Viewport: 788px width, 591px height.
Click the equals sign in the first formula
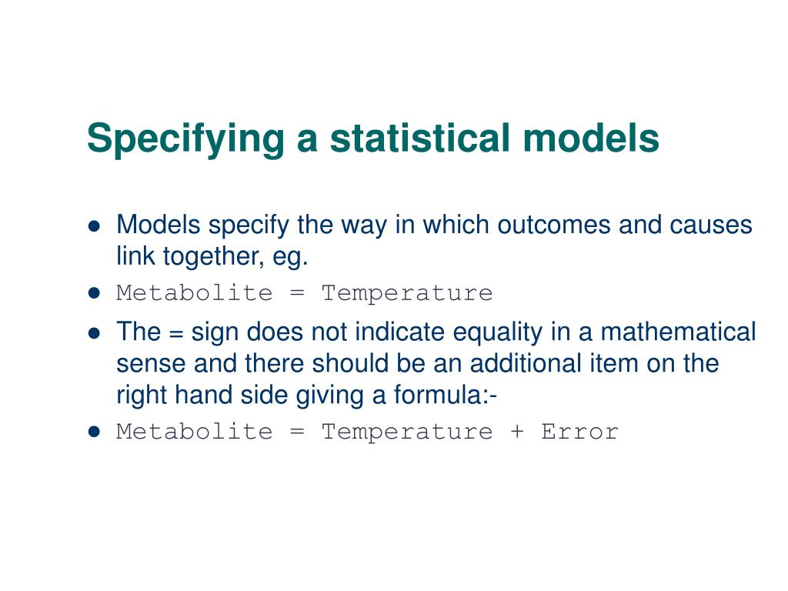pyautogui.click(x=298, y=293)
